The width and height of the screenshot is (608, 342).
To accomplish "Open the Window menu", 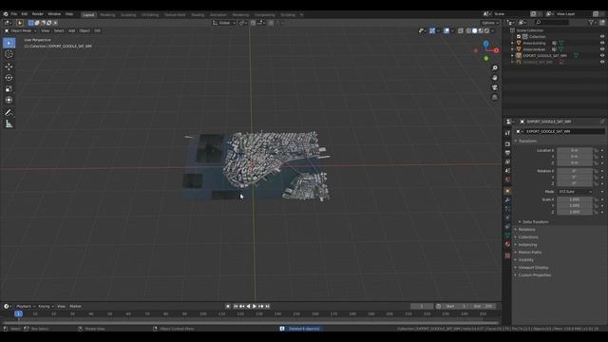I will coord(54,14).
